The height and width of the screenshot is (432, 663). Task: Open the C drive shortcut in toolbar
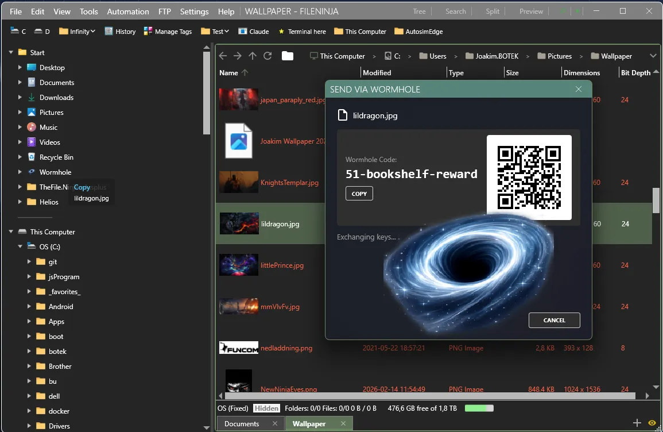[18, 32]
